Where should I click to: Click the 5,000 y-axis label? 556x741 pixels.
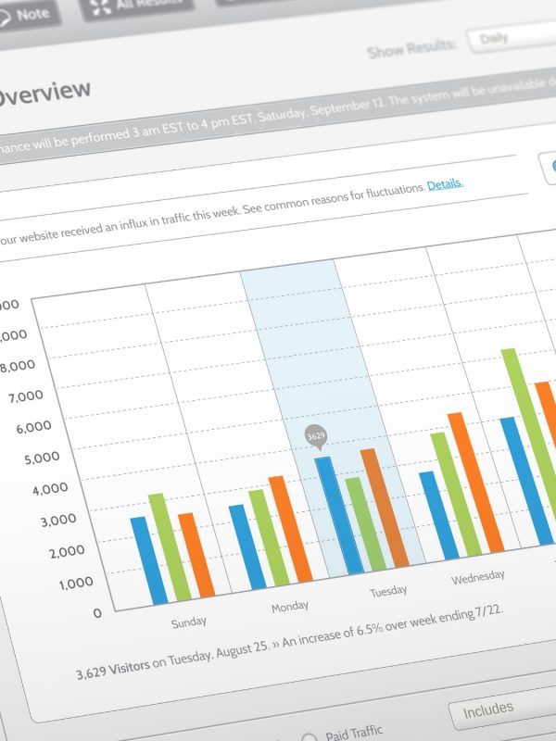click(42, 458)
